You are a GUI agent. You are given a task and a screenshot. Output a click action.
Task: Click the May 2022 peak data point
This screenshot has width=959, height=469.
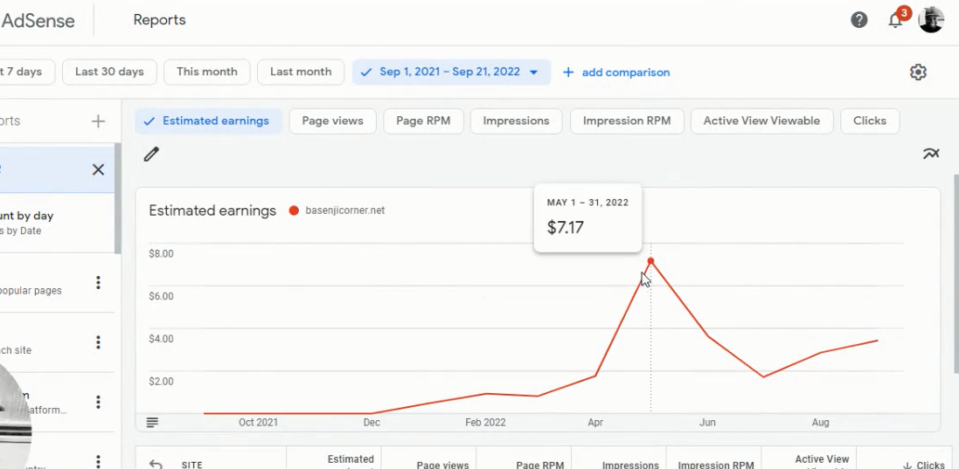pyautogui.click(x=650, y=261)
